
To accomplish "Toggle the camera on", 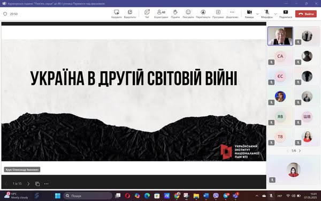I will 249,14.
